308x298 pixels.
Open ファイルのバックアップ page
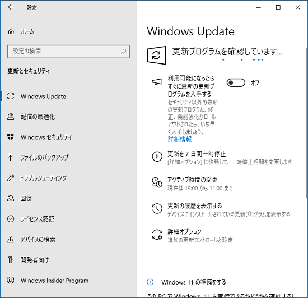[x=45, y=158]
